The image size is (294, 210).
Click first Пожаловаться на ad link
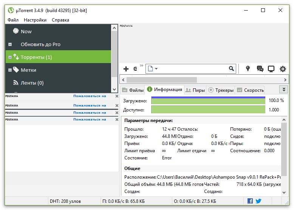(x=90, y=96)
